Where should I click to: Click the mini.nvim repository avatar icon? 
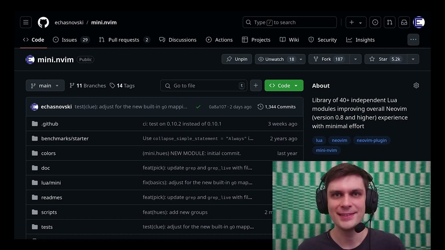click(x=30, y=59)
